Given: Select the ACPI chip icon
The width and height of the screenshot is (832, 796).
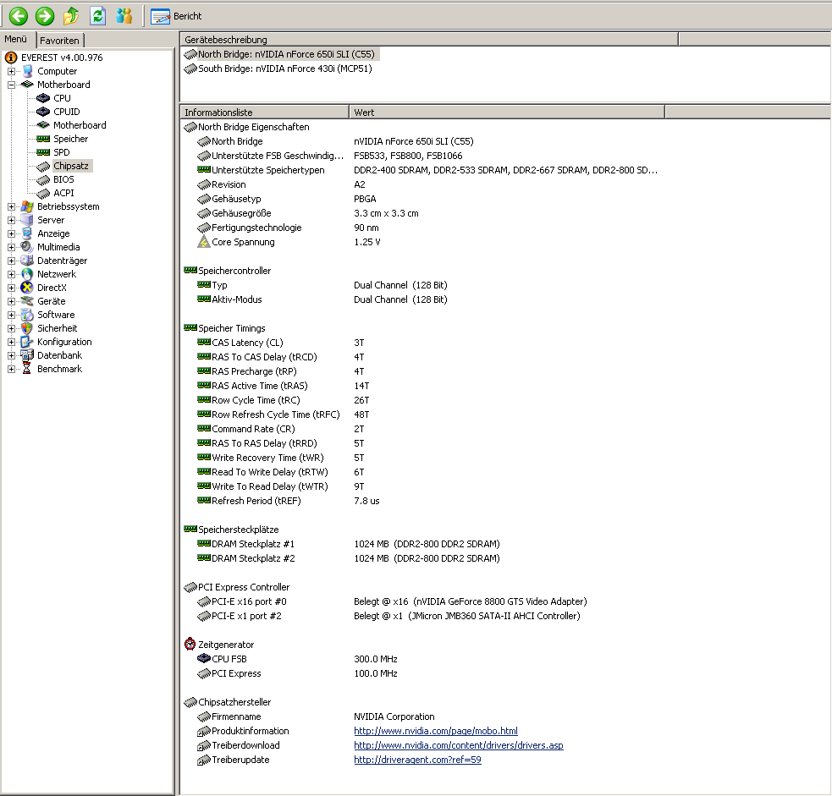Looking at the screenshot, I should point(43,193).
